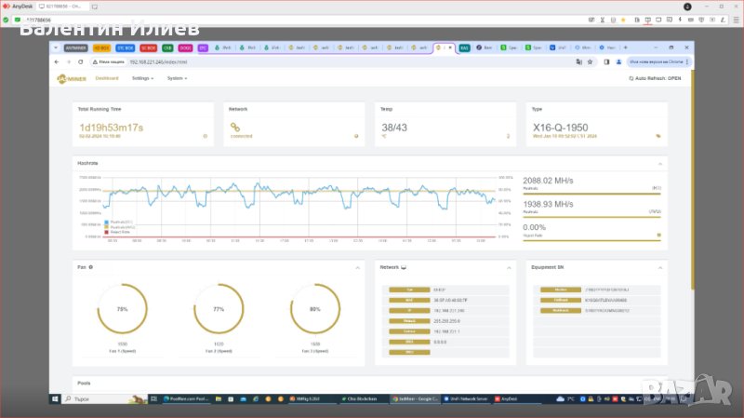The width and height of the screenshot is (744, 418).
Task: Open the Settings dropdown menu
Action: point(143,79)
